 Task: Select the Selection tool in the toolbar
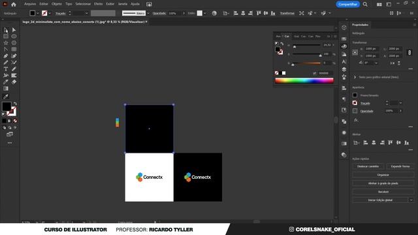point(6,30)
